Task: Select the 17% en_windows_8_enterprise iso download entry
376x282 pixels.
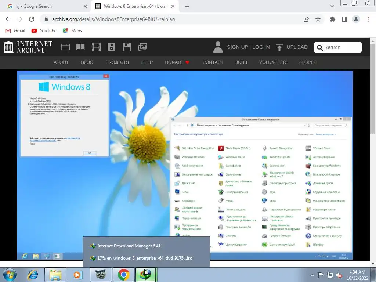Action: [147, 258]
